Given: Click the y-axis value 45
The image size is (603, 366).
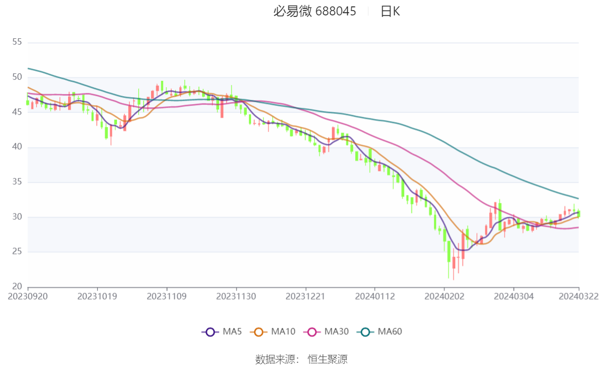Looking at the screenshot, I should (x=18, y=112).
